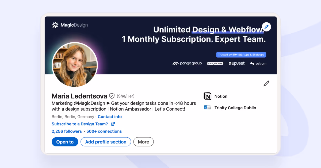321x168 pixels.
Task: Open the Notion company logo
Action: [207, 96]
